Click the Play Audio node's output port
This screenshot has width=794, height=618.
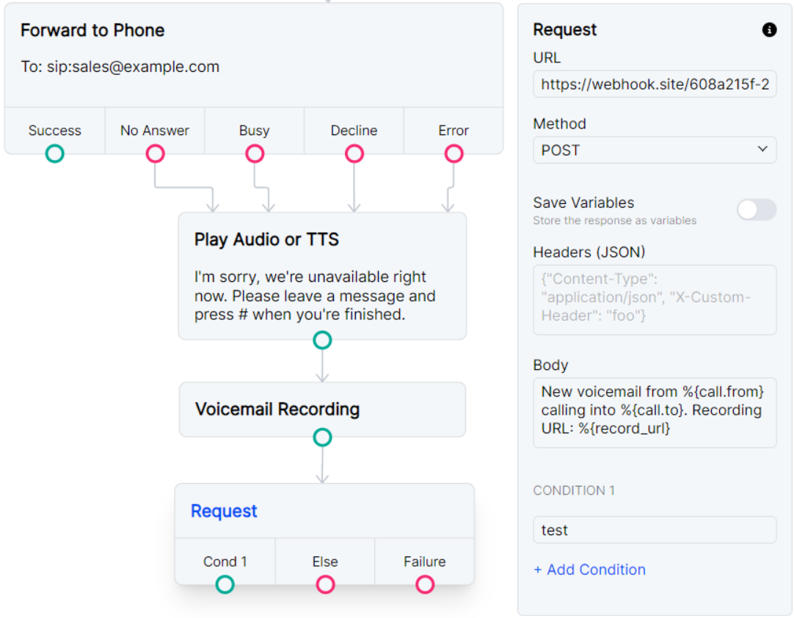322,340
